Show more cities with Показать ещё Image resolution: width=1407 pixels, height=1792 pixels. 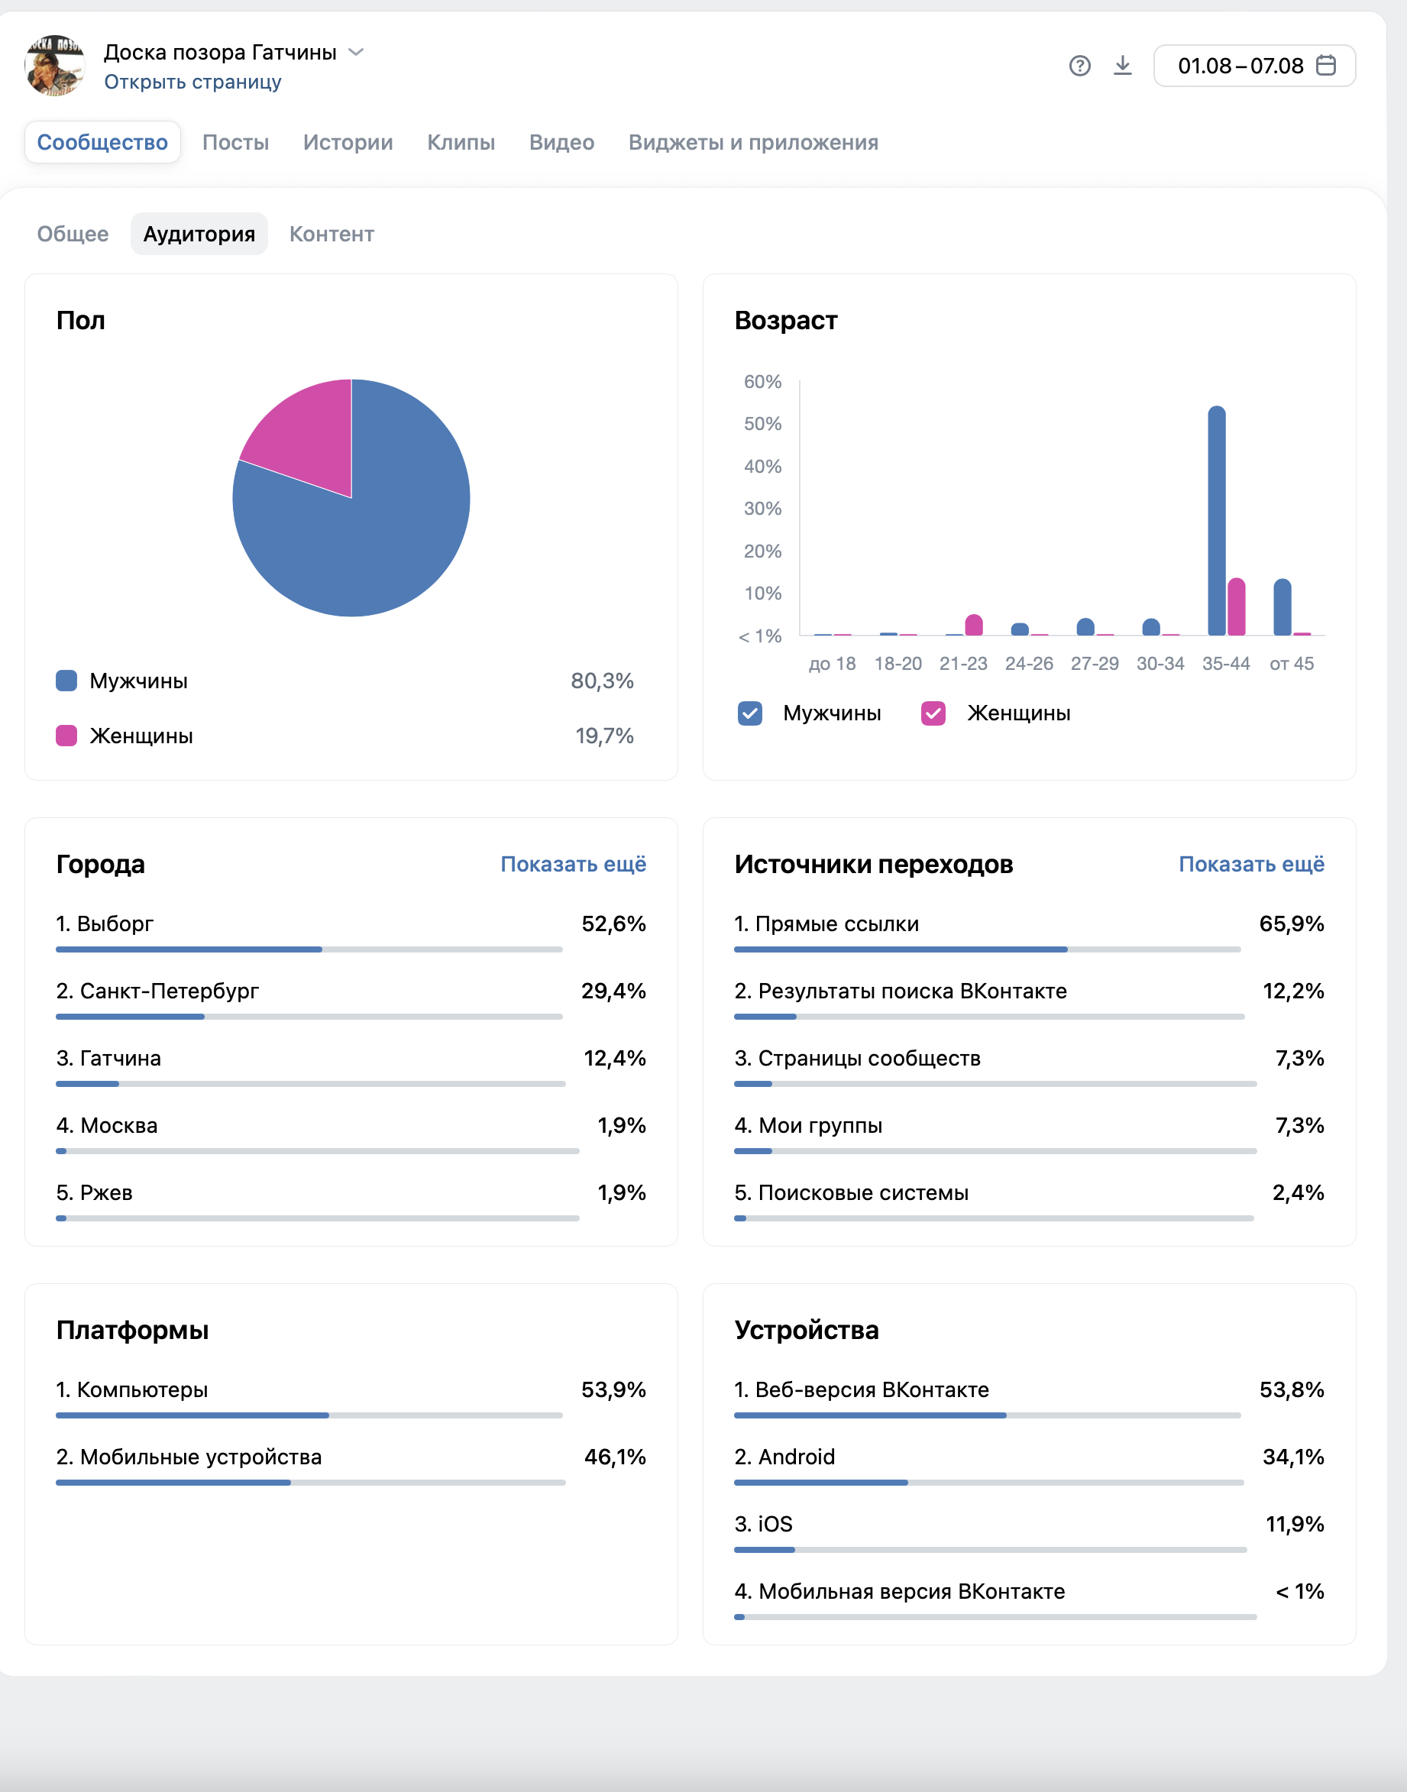click(574, 864)
